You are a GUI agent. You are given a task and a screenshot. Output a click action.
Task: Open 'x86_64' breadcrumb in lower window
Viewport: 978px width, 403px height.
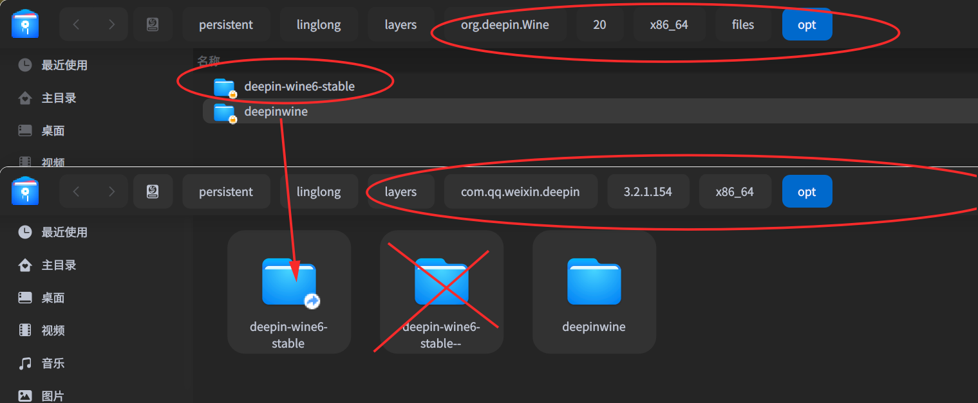pos(735,192)
